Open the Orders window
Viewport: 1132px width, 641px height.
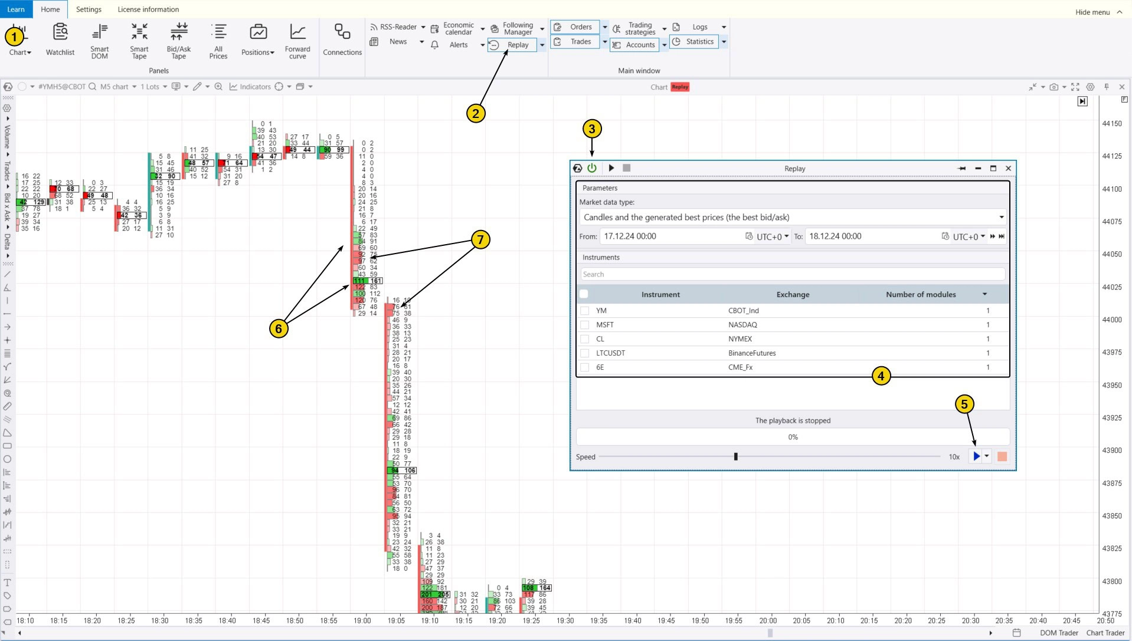click(x=574, y=27)
